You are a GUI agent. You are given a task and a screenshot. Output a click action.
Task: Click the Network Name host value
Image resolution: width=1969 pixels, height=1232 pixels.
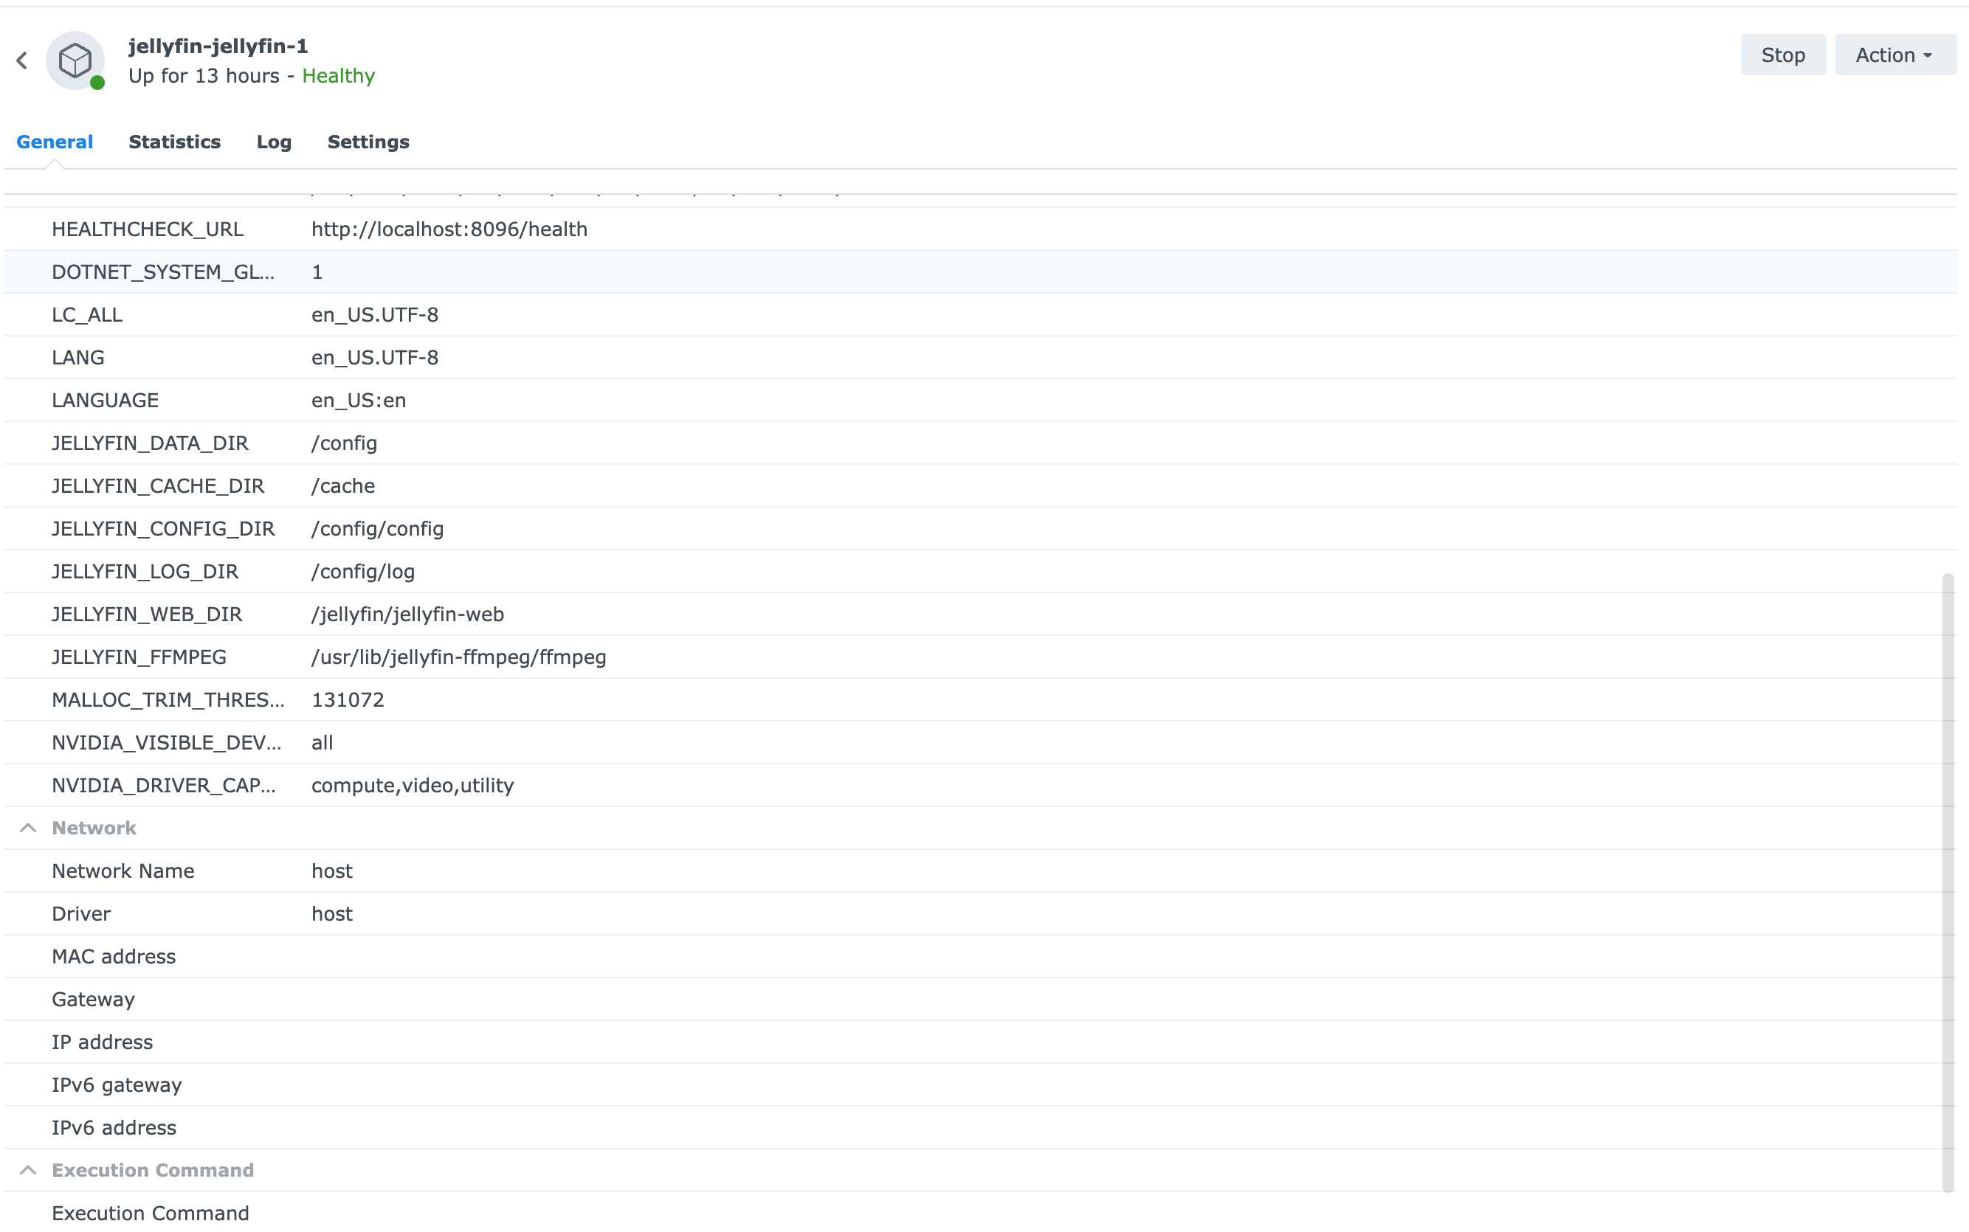pos(331,871)
